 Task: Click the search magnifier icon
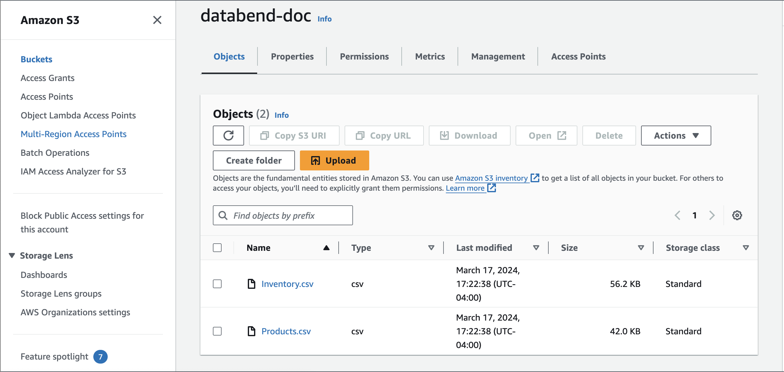(223, 215)
